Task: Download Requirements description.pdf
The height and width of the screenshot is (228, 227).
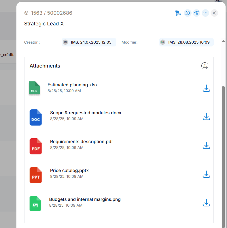Action: (206, 145)
